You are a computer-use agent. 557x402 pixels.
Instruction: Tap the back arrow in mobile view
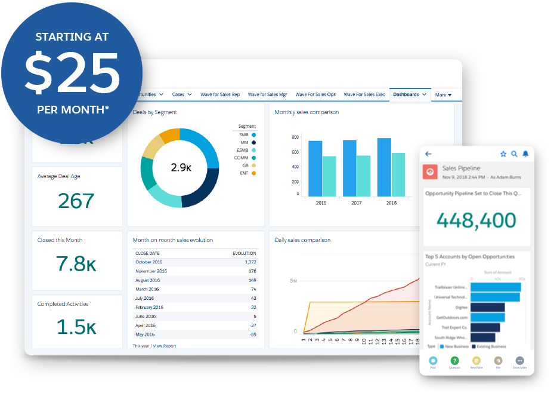[428, 154]
